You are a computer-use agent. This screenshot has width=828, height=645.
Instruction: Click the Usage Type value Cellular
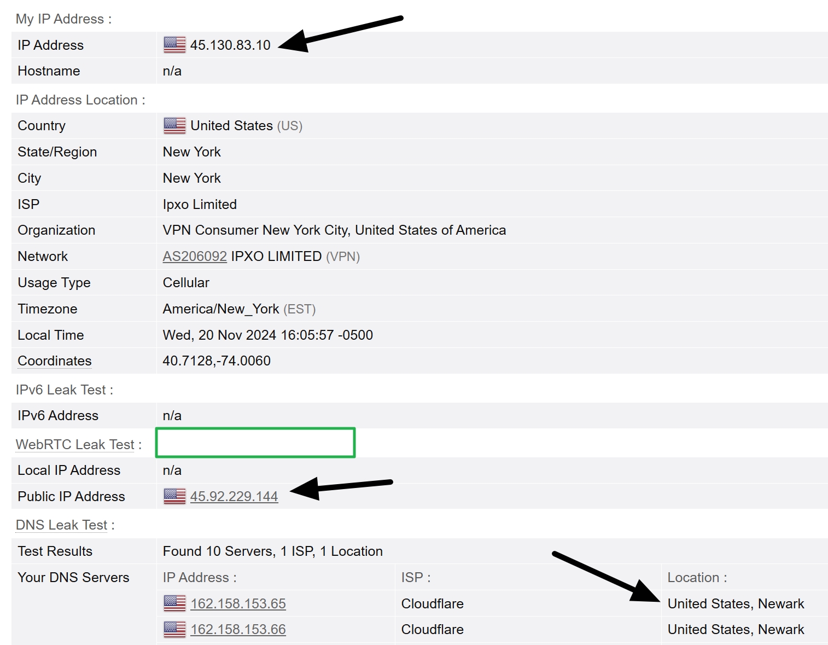coord(185,282)
